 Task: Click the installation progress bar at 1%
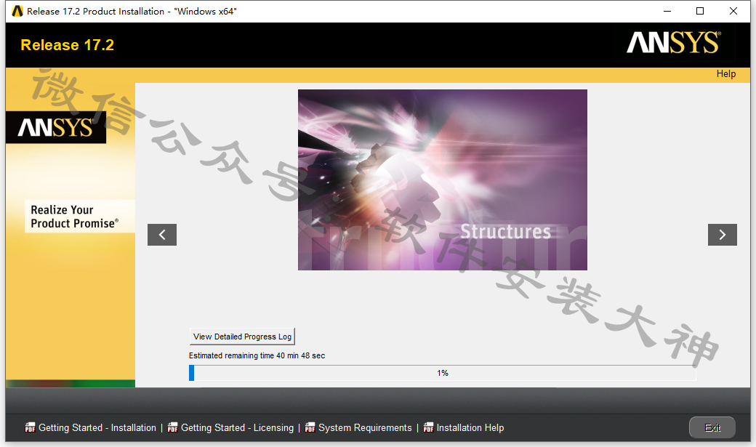[x=443, y=373]
